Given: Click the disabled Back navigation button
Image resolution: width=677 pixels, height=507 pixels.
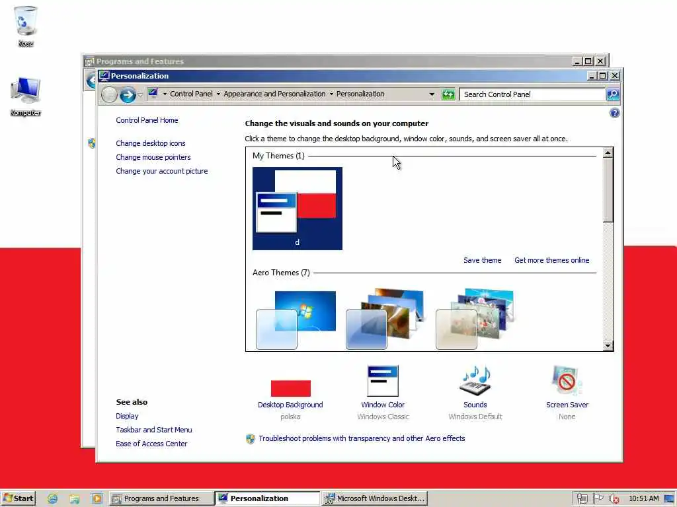Looking at the screenshot, I should 109,94.
